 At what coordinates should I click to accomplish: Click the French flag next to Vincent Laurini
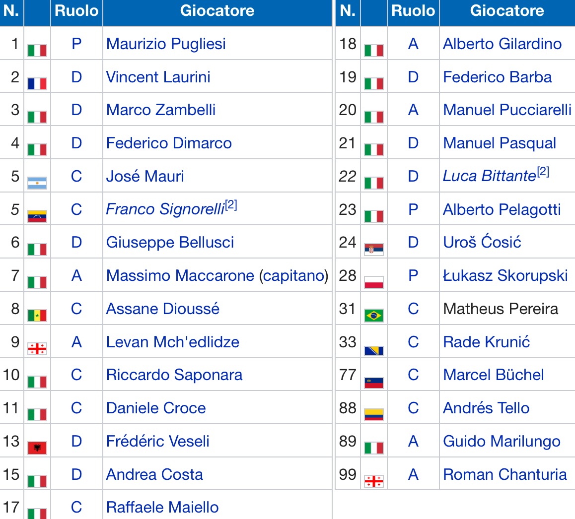[x=37, y=83]
